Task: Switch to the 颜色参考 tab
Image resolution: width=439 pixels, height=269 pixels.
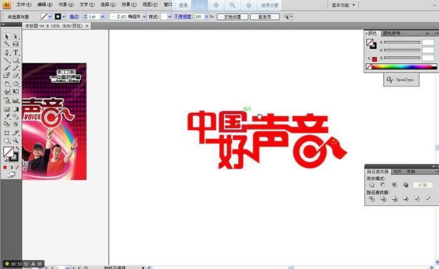Action: (x=391, y=33)
